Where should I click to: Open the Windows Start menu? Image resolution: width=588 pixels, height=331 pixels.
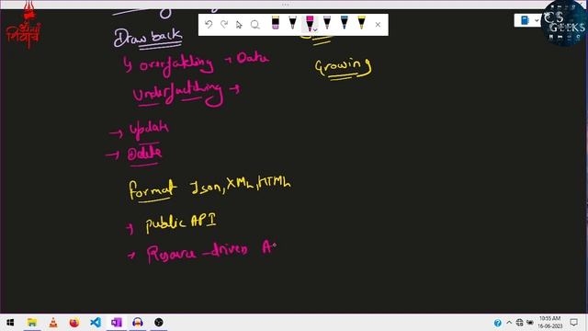[x=10, y=323]
